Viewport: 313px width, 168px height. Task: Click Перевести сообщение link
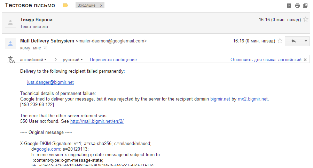(113, 60)
